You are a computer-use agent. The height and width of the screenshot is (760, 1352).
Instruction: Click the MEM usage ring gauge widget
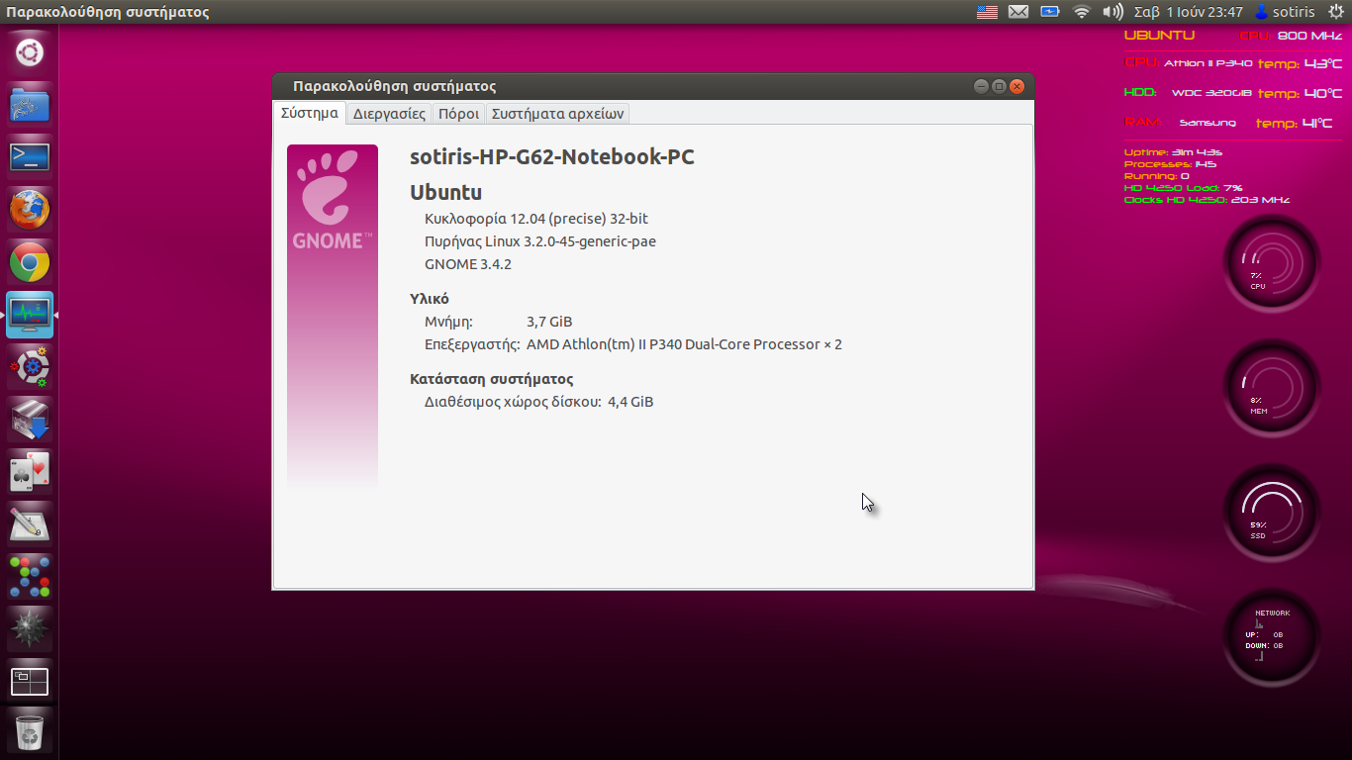click(x=1272, y=389)
